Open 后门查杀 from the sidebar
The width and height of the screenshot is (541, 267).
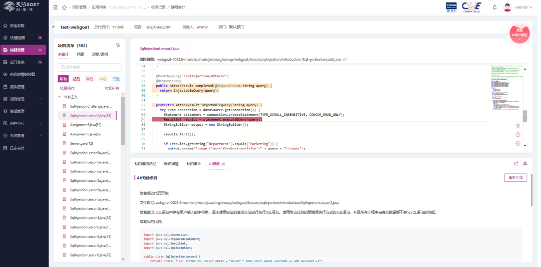17,62
